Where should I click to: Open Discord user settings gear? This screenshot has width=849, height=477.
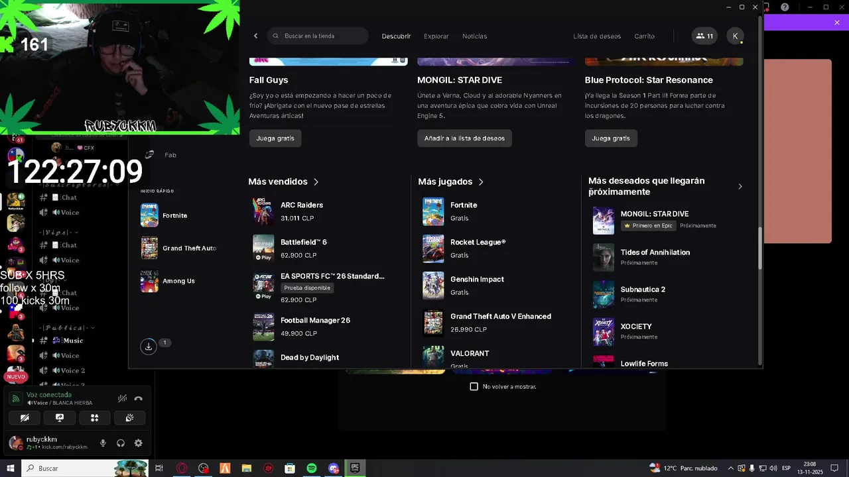[138, 443]
